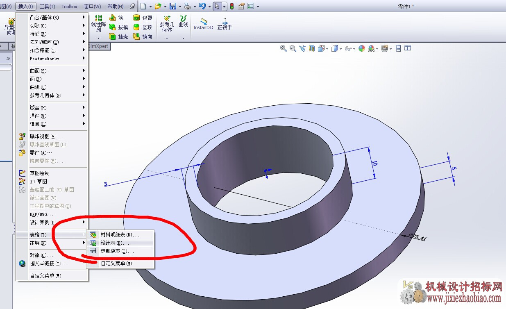The height and width of the screenshot is (309, 506).
Task: Open Sheet Metal (钣金) submenu
Action: 52,108
